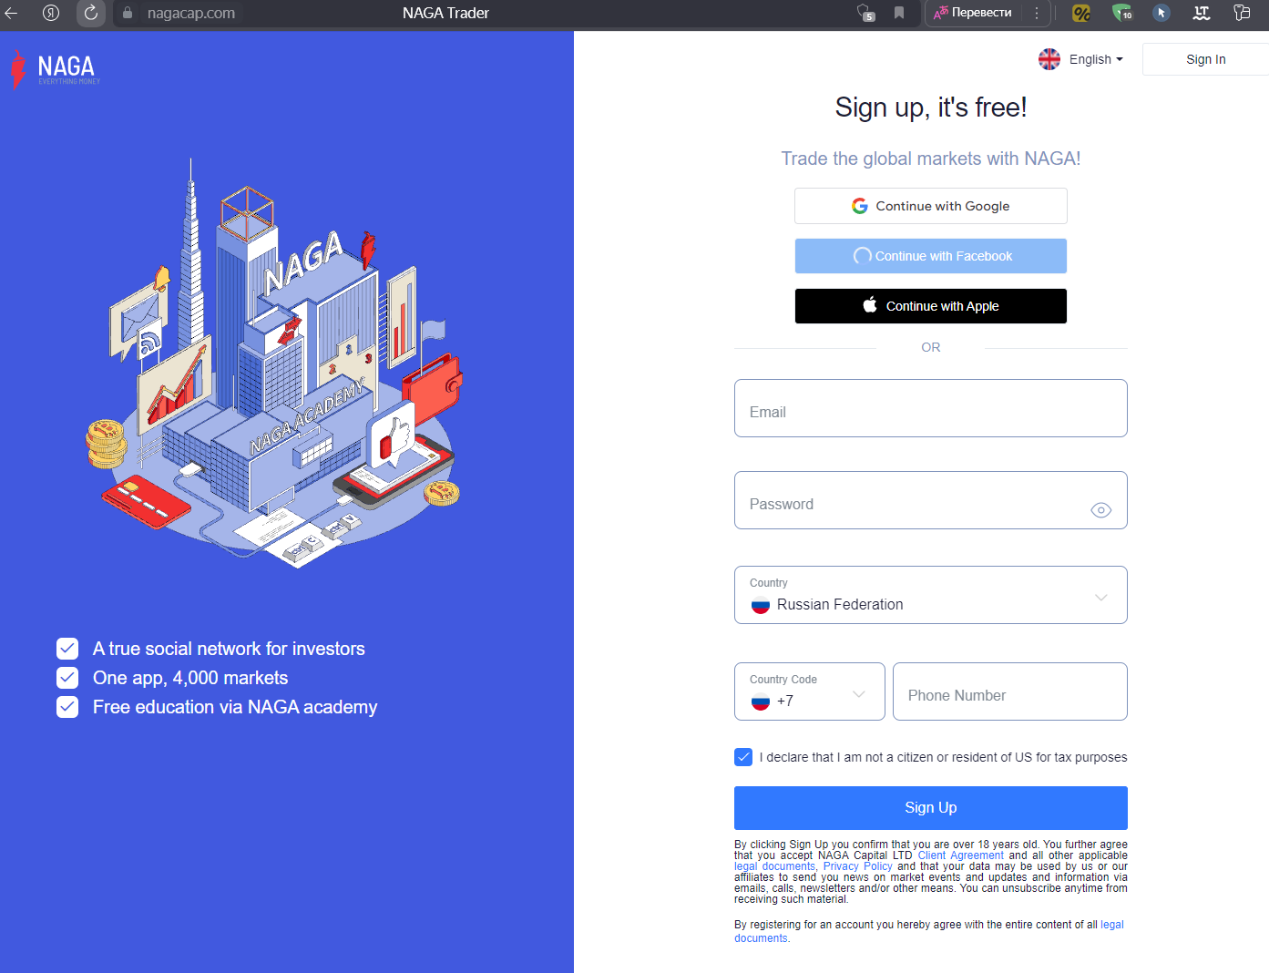This screenshot has height=973, width=1269.
Task: Open the legal documents link beside Privacy Policy
Action: [774, 866]
